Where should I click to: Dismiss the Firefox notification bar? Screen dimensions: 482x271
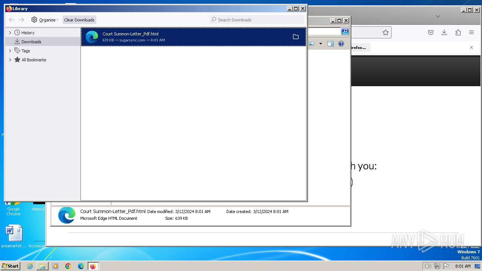click(x=471, y=47)
